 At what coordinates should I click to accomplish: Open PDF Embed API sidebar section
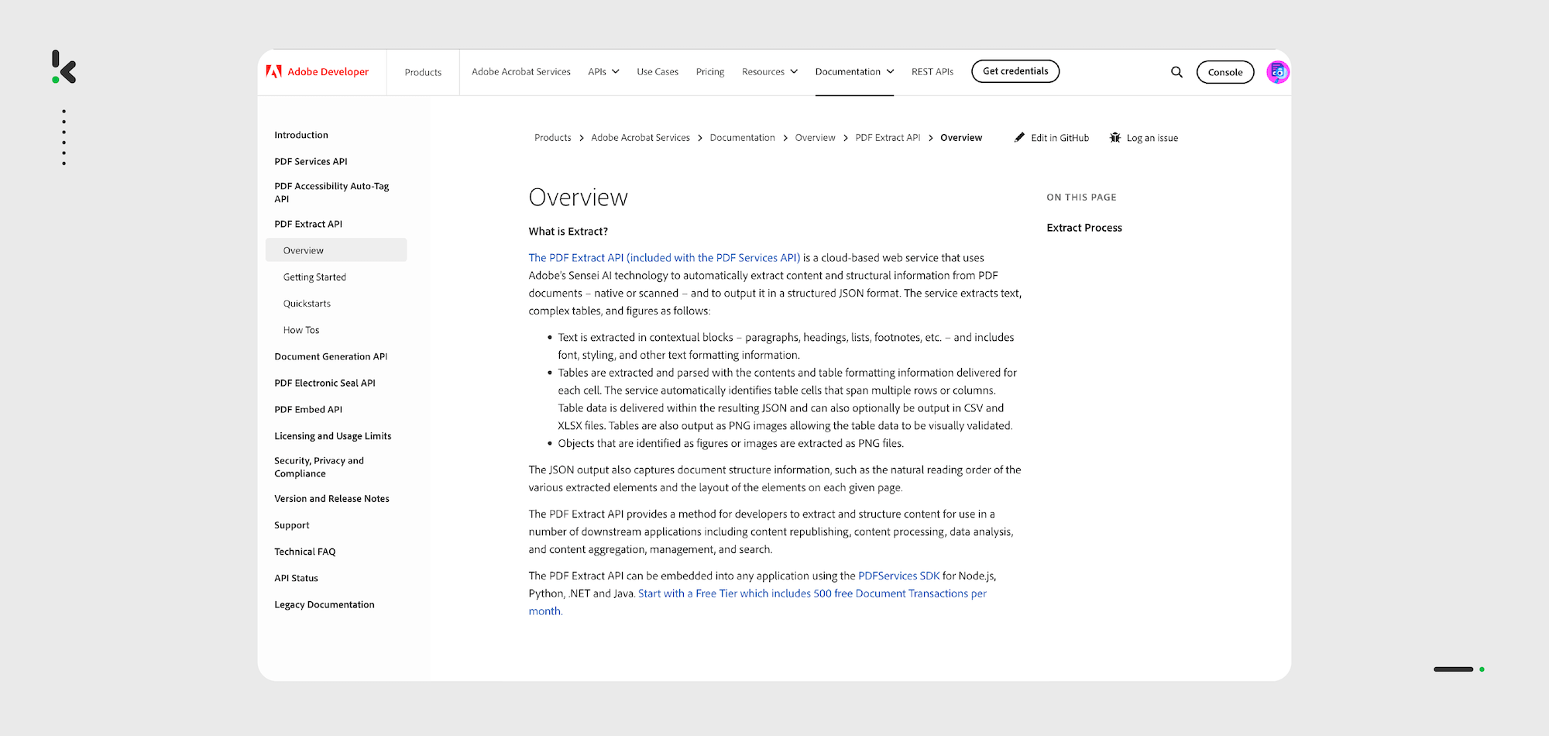[308, 410]
